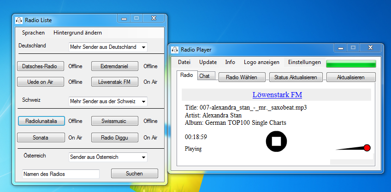
Task: Select the Radiolunaitalia station button
Action: (x=41, y=121)
